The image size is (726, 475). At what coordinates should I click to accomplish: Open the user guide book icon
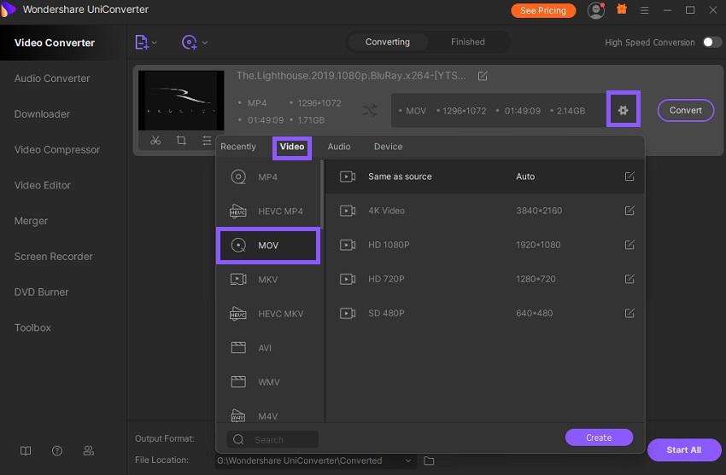tap(26, 450)
